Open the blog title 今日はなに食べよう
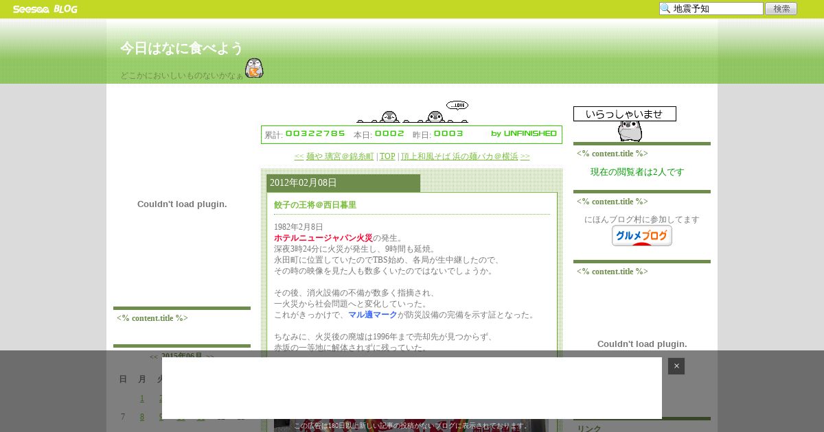824x432 pixels. pyautogui.click(x=182, y=48)
